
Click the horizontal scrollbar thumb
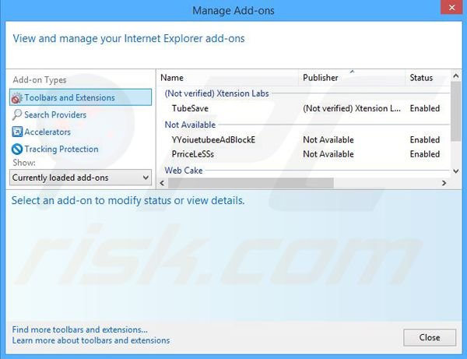pyautogui.click(x=251, y=183)
